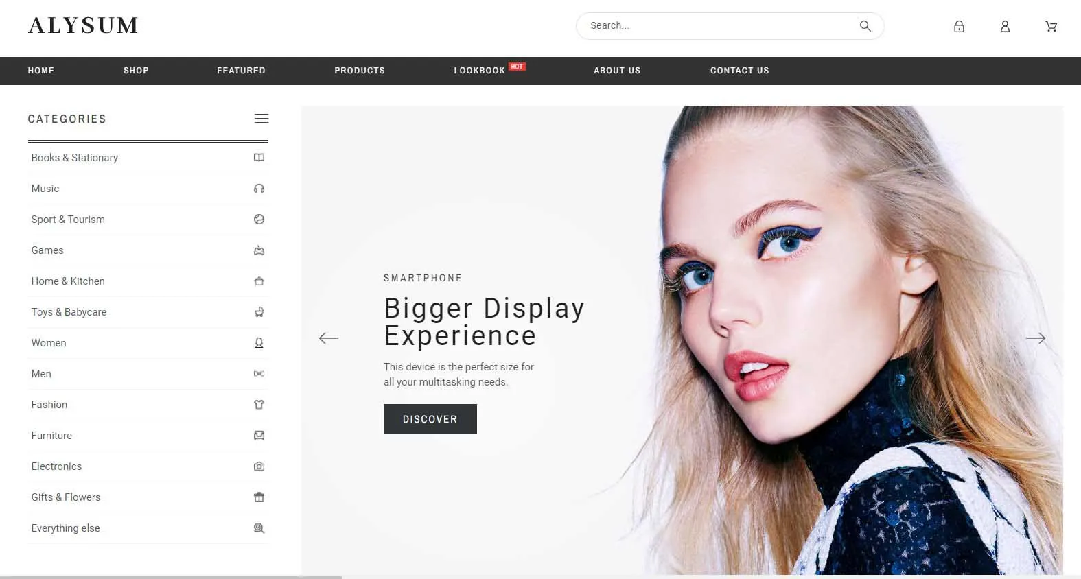
Task: Open the Products menu item
Action: point(360,71)
